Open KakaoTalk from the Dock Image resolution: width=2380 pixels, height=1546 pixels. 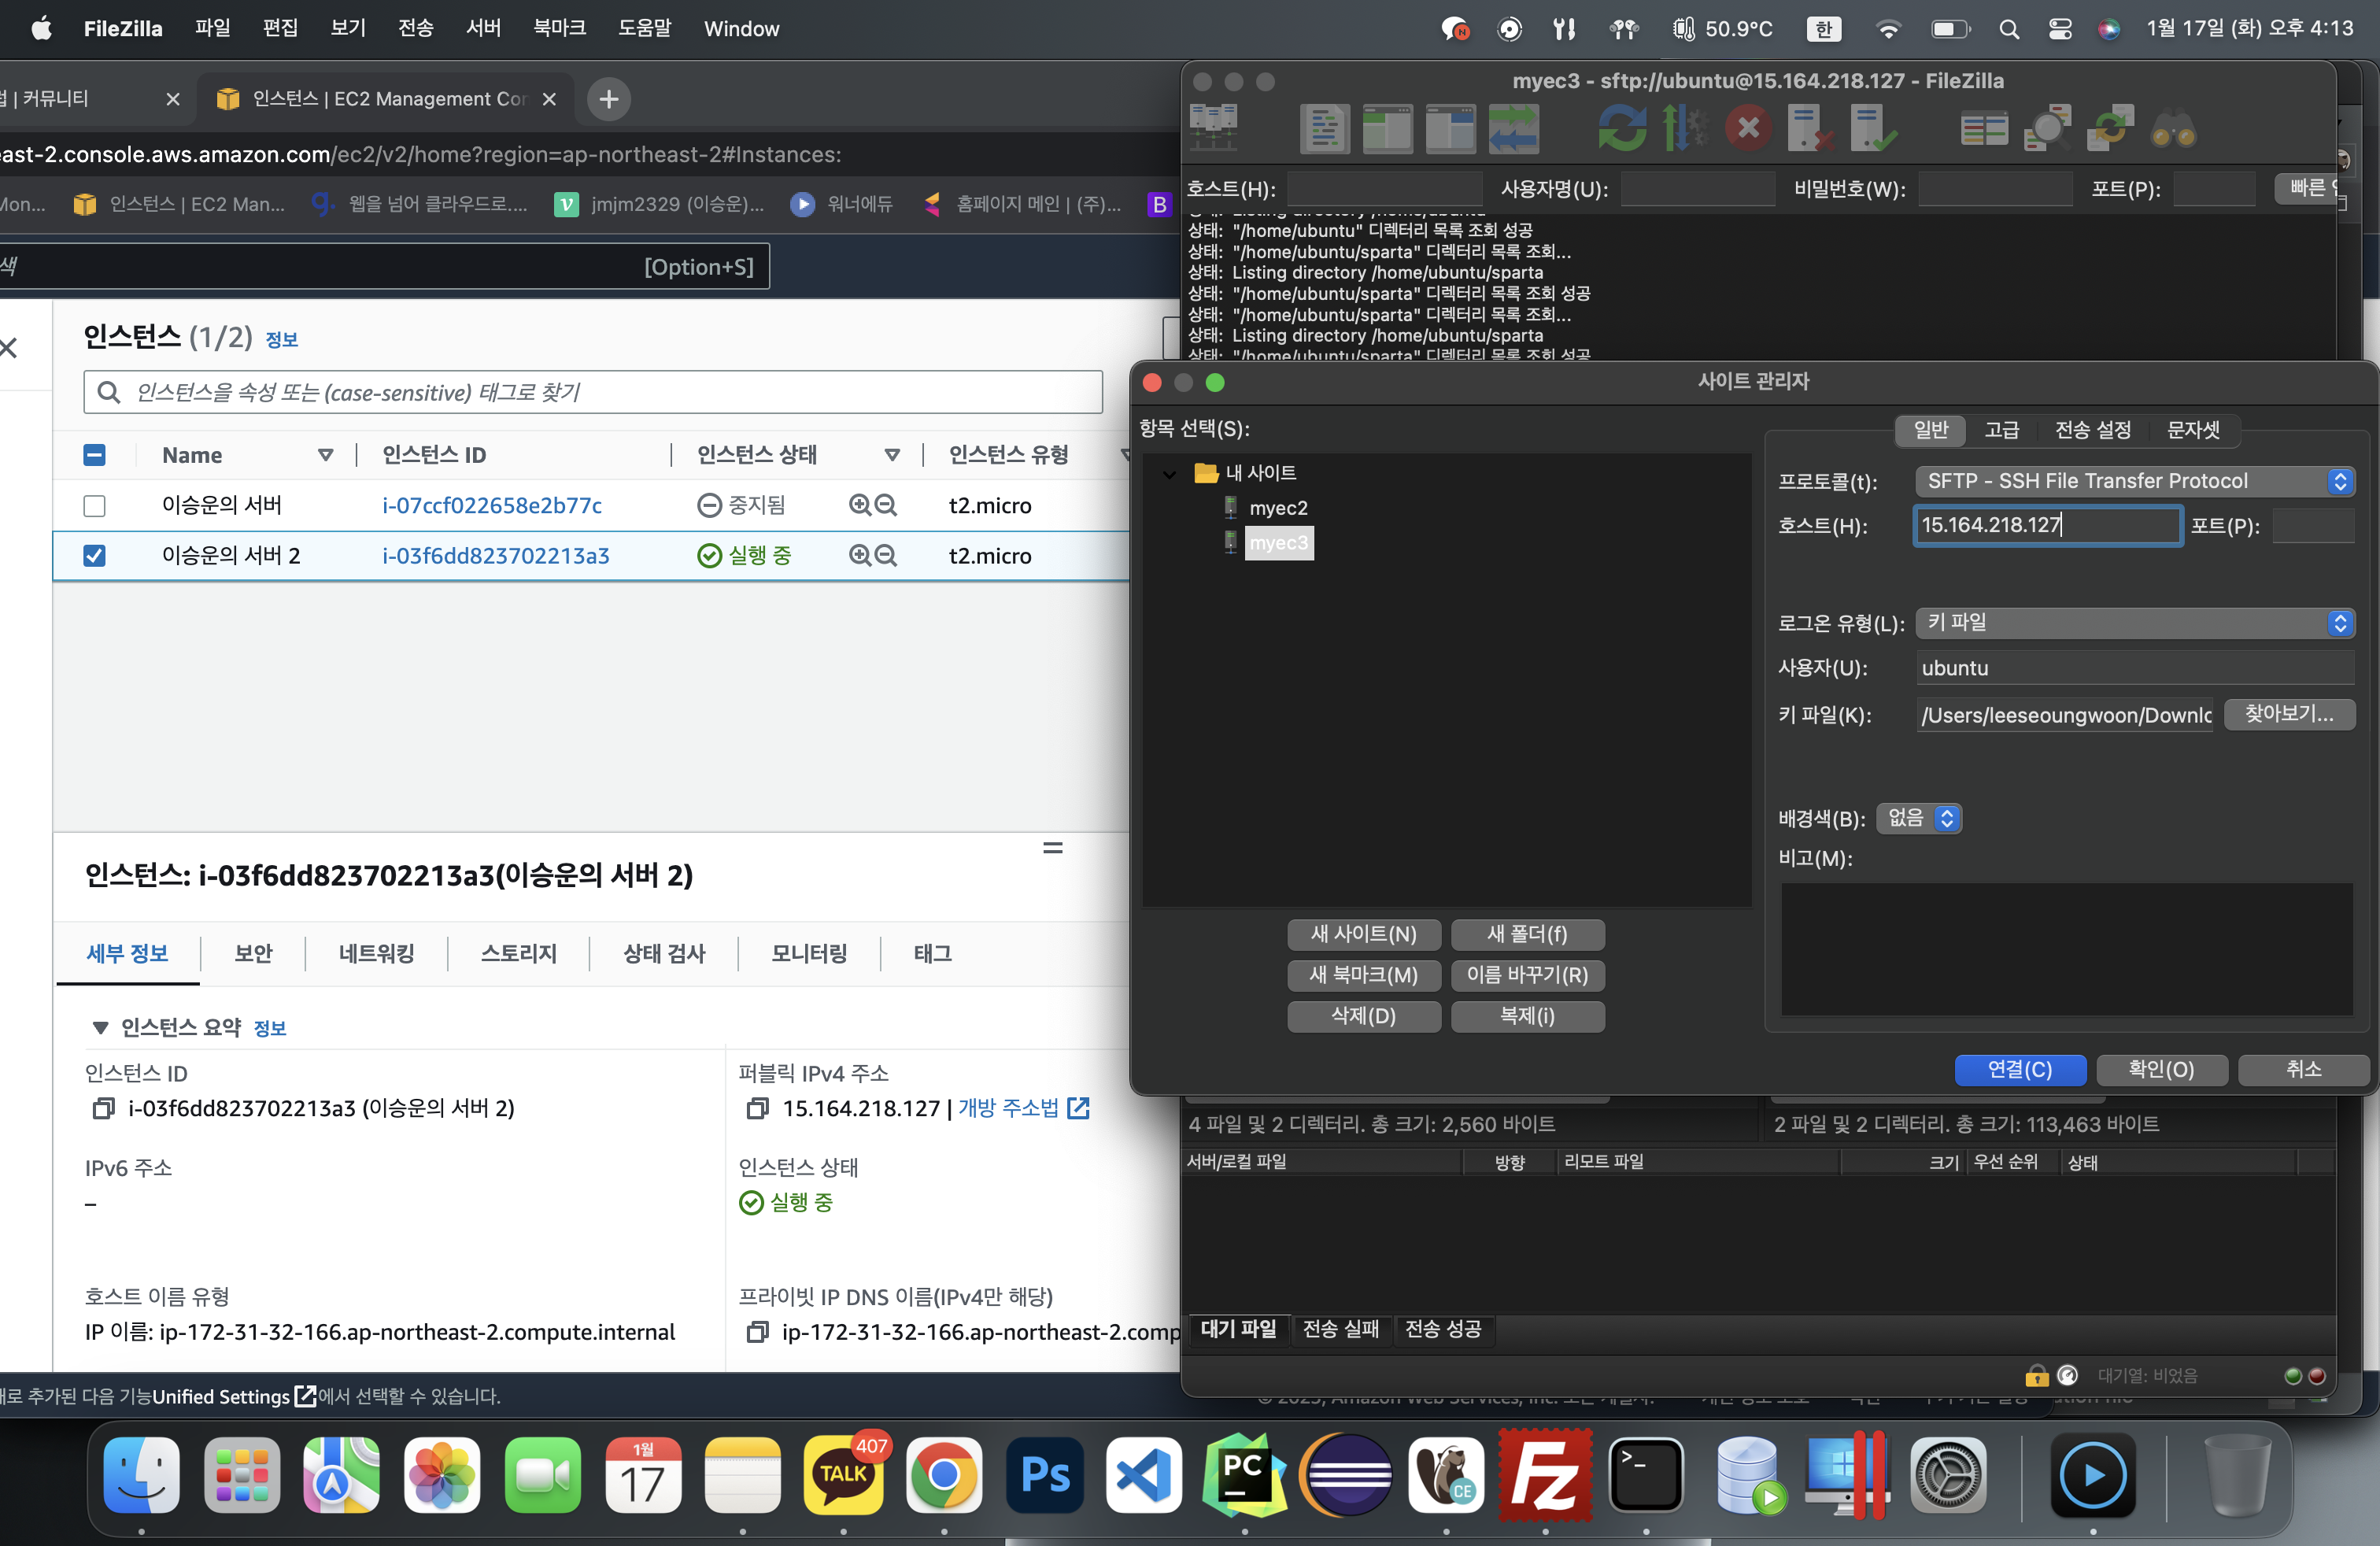(x=843, y=1475)
